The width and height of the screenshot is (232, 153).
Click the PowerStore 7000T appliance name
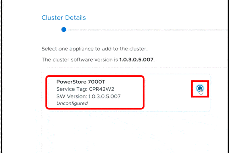[81, 82]
